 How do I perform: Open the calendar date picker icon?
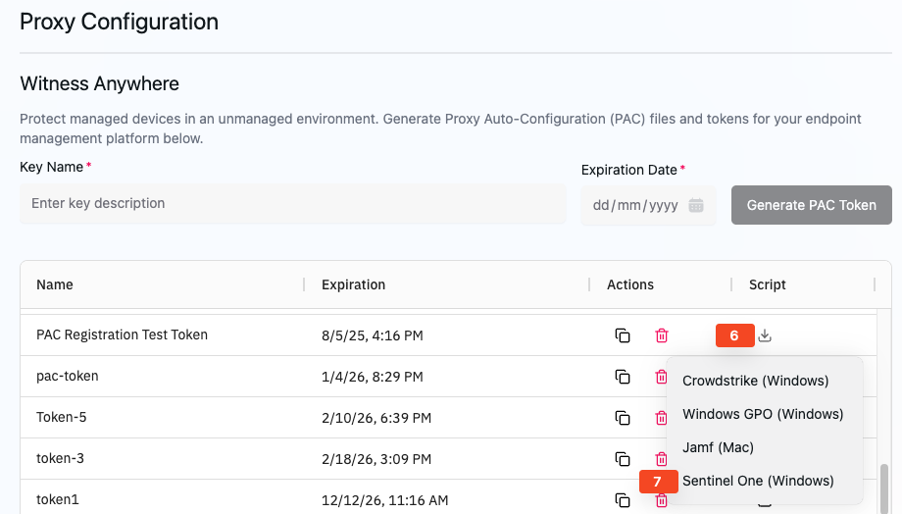point(696,206)
